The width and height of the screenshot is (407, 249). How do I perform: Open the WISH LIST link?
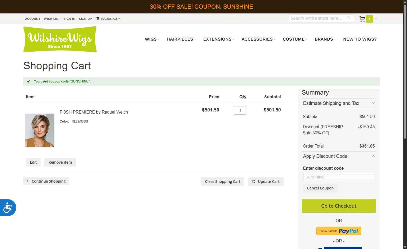(52, 19)
